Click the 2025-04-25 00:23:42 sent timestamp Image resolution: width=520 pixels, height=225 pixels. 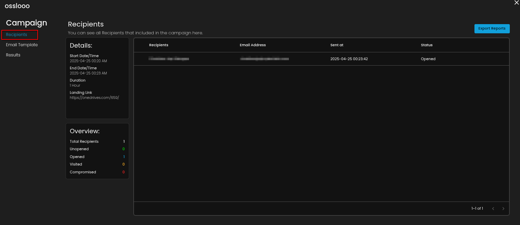pyautogui.click(x=349, y=59)
